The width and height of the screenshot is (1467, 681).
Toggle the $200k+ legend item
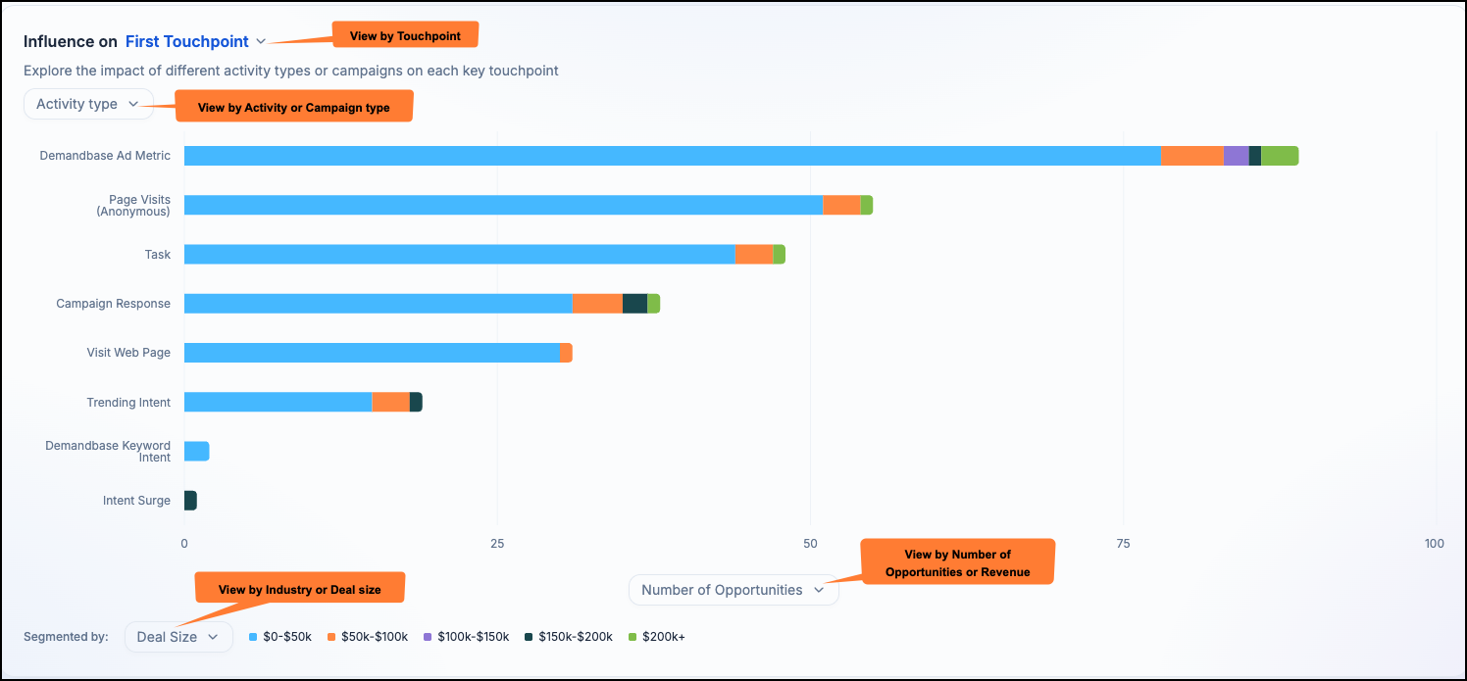(x=656, y=637)
